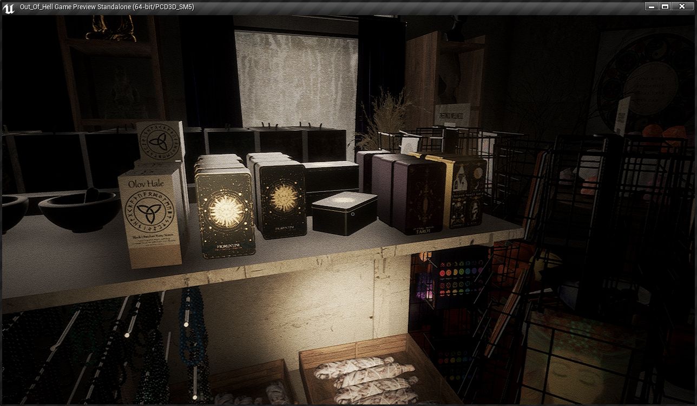The image size is (697, 406).
Task: Close the Out_Of_Hell preview window
Action: (682, 6)
